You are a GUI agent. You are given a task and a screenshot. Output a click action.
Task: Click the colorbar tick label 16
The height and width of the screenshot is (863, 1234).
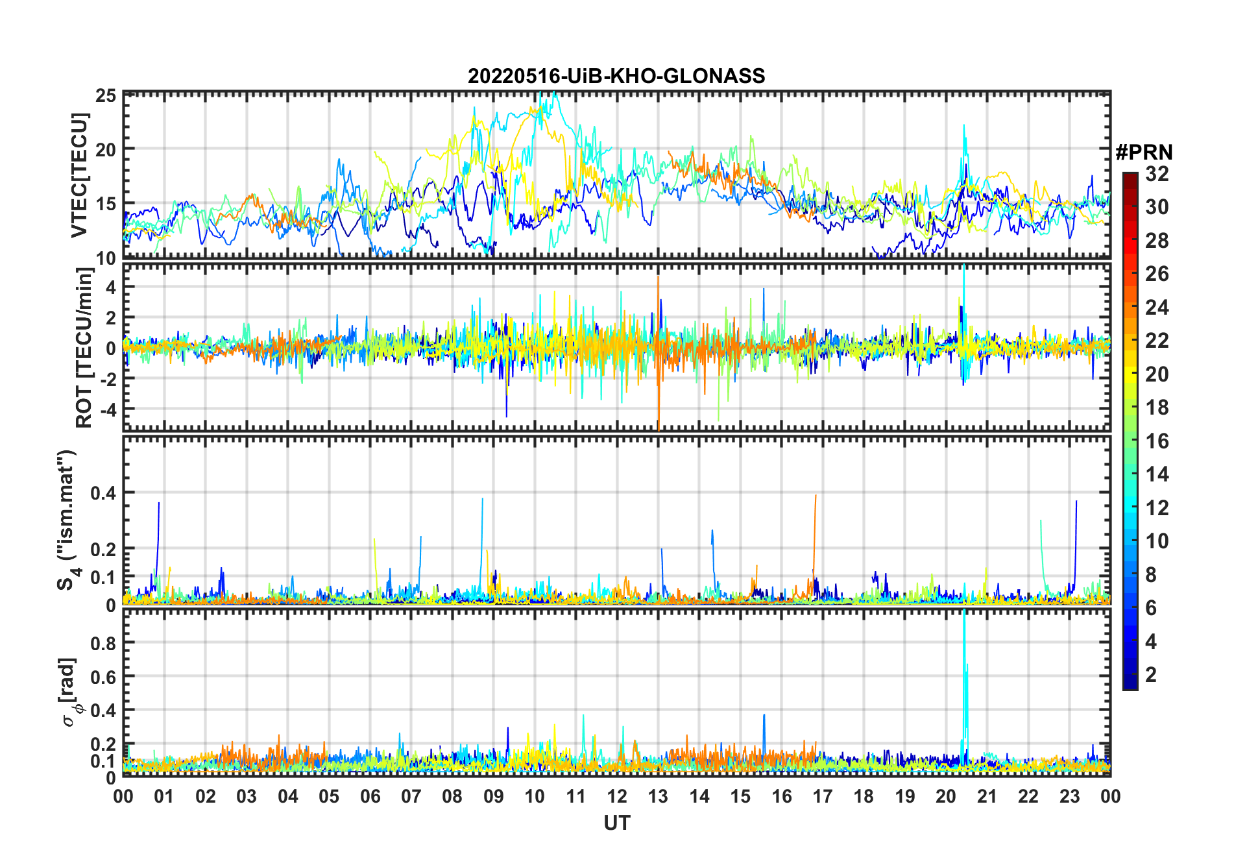pos(1156,441)
